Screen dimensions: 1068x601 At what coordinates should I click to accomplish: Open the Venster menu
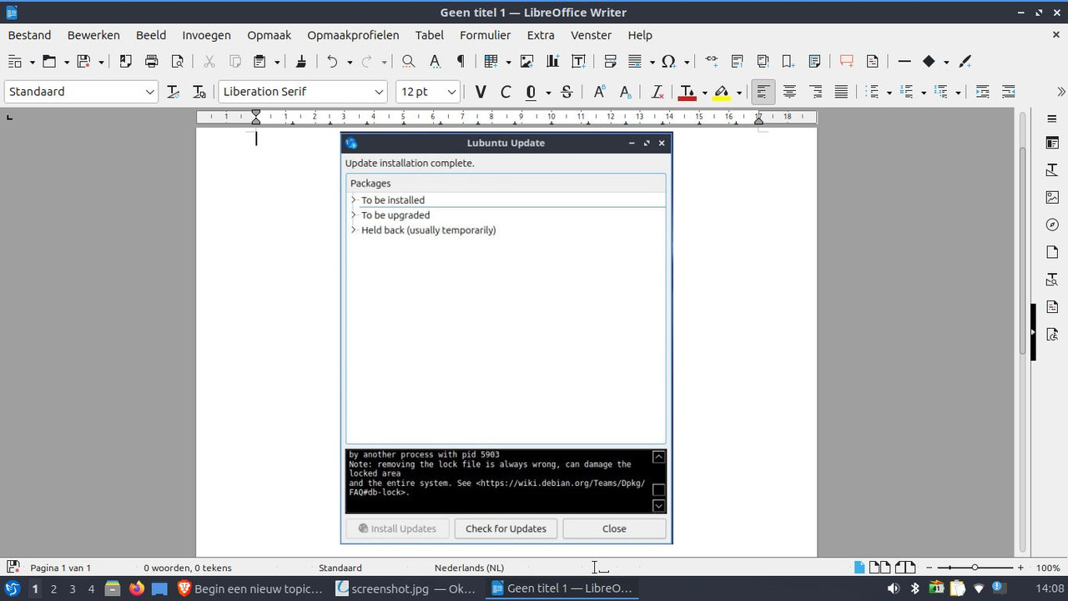pyautogui.click(x=591, y=35)
